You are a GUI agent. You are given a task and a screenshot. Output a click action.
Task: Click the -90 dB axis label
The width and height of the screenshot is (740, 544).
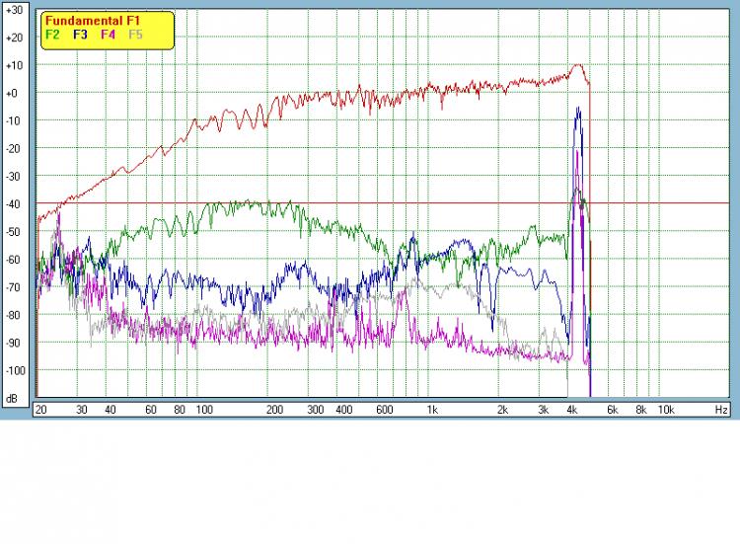(x=13, y=344)
